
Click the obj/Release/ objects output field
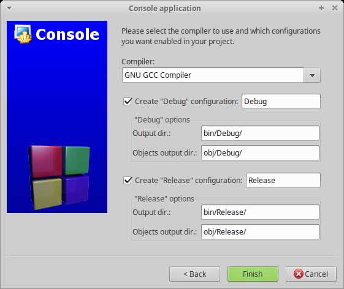pyautogui.click(x=260, y=231)
